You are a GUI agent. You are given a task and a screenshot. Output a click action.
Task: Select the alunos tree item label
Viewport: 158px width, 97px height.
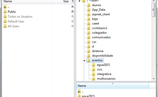click(96, 5)
